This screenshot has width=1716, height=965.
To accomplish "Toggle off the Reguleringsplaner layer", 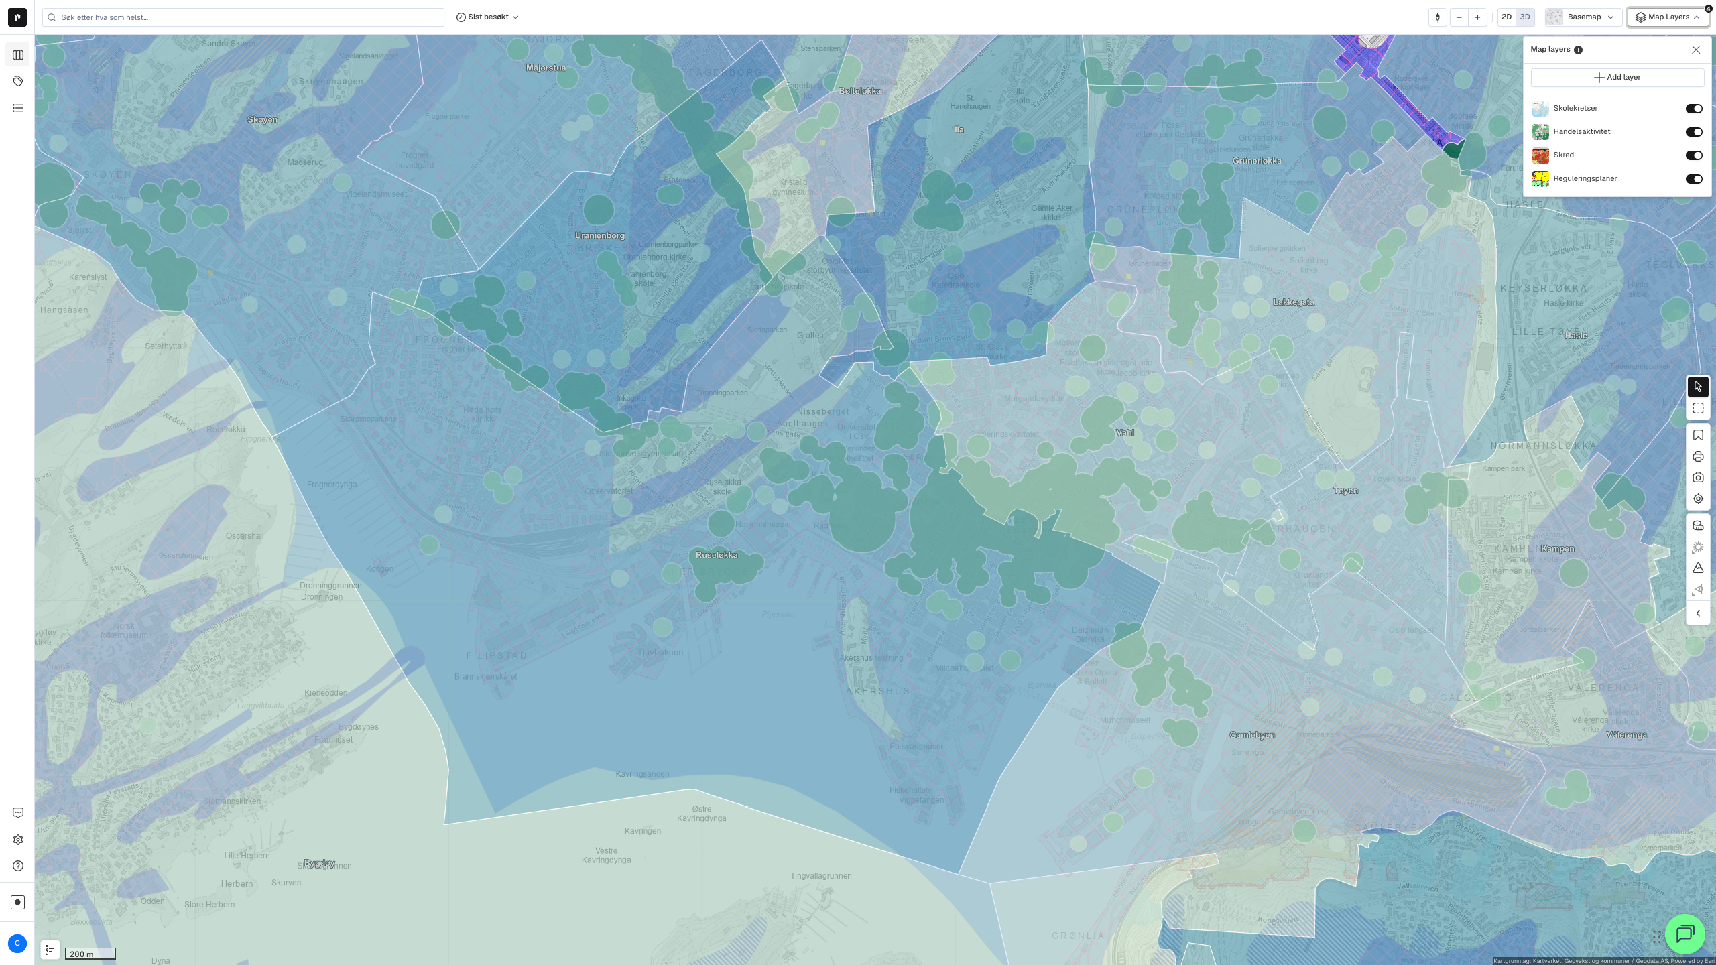I will coord(1694,179).
